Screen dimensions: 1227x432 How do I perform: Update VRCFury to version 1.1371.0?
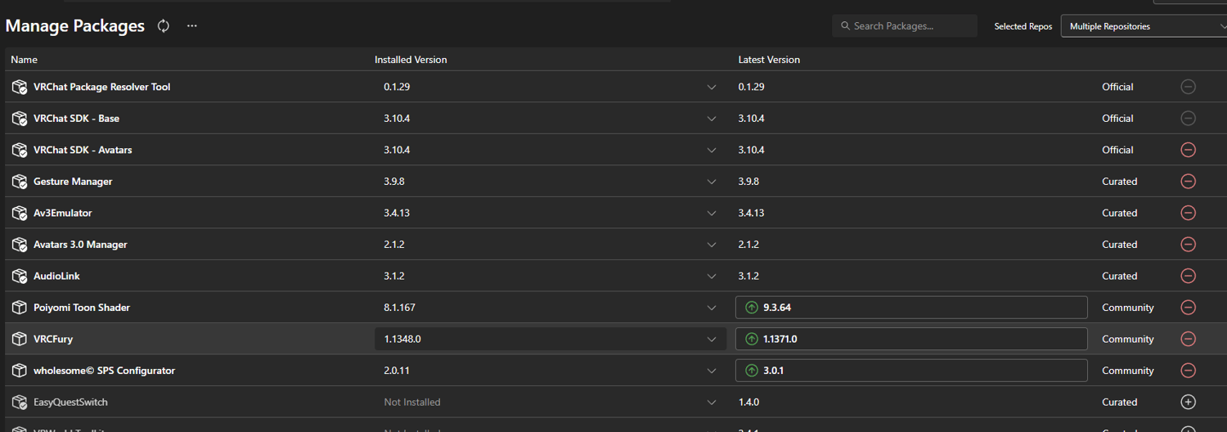pyautogui.click(x=911, y=339)
